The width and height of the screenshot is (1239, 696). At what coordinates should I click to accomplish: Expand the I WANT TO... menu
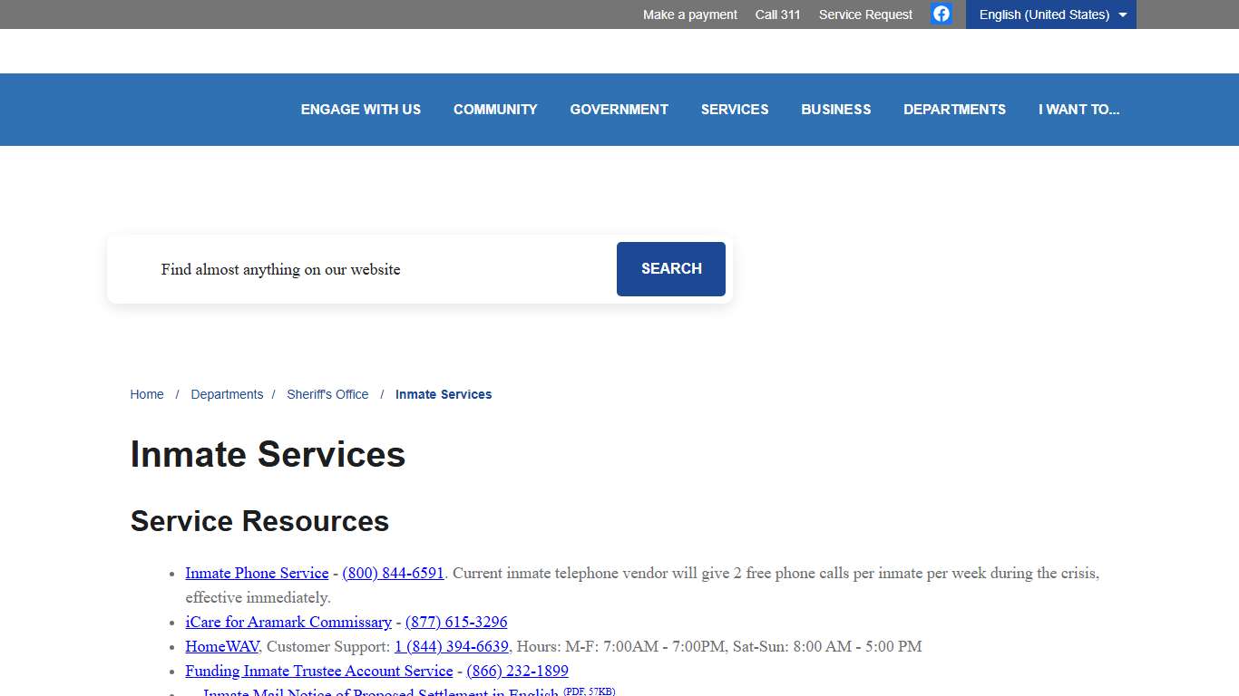pyautogui.click(x=1079, y=109)
